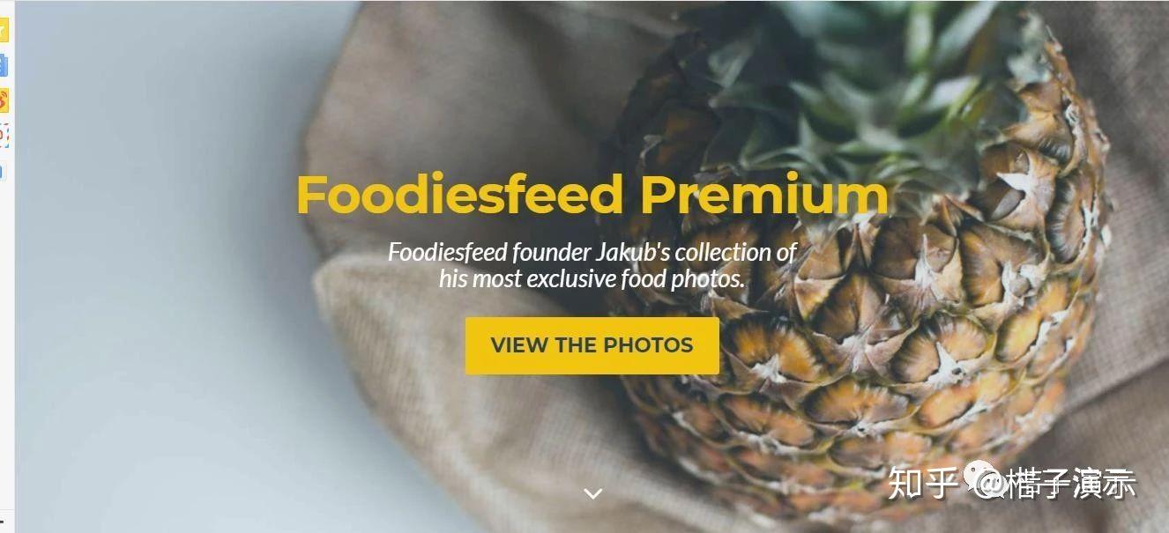Click the Foodiesfeed Premium heading
This screenshot has height=533, width=1169.
592,195
